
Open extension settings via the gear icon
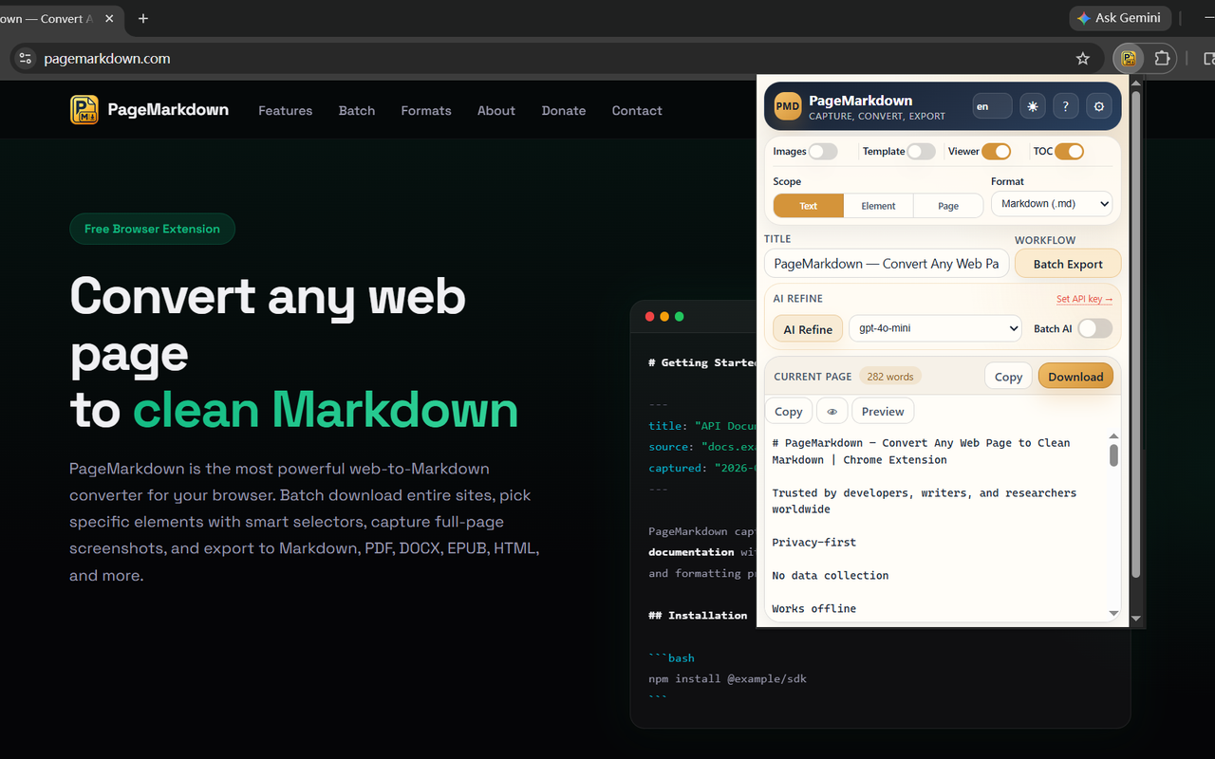point(1099,106)
